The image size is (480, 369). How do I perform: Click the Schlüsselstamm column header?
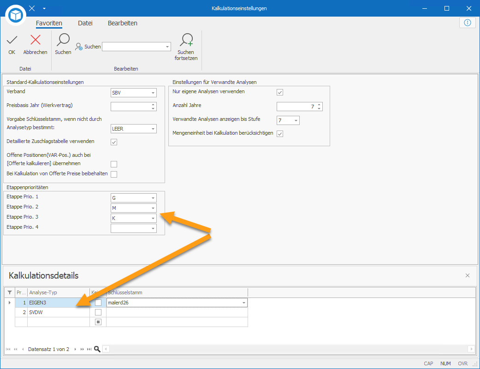(x=177, y=292)
